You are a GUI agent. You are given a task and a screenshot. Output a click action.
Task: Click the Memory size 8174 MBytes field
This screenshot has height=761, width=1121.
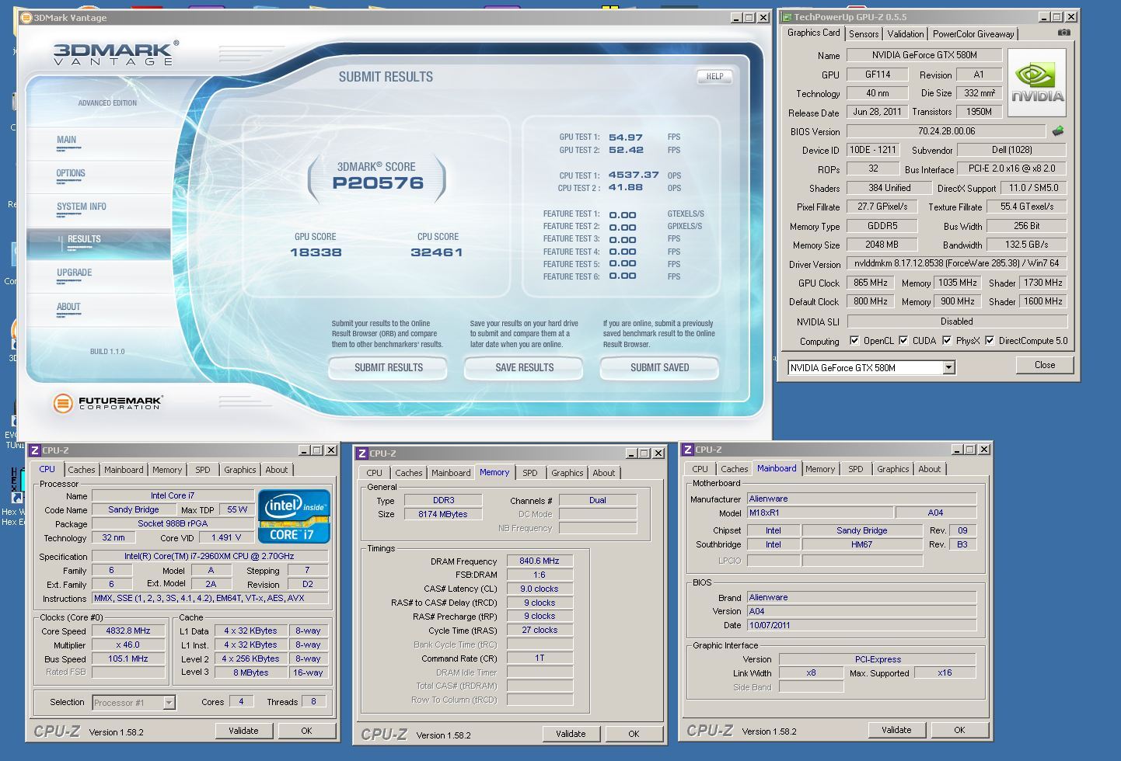coord(443,514)
